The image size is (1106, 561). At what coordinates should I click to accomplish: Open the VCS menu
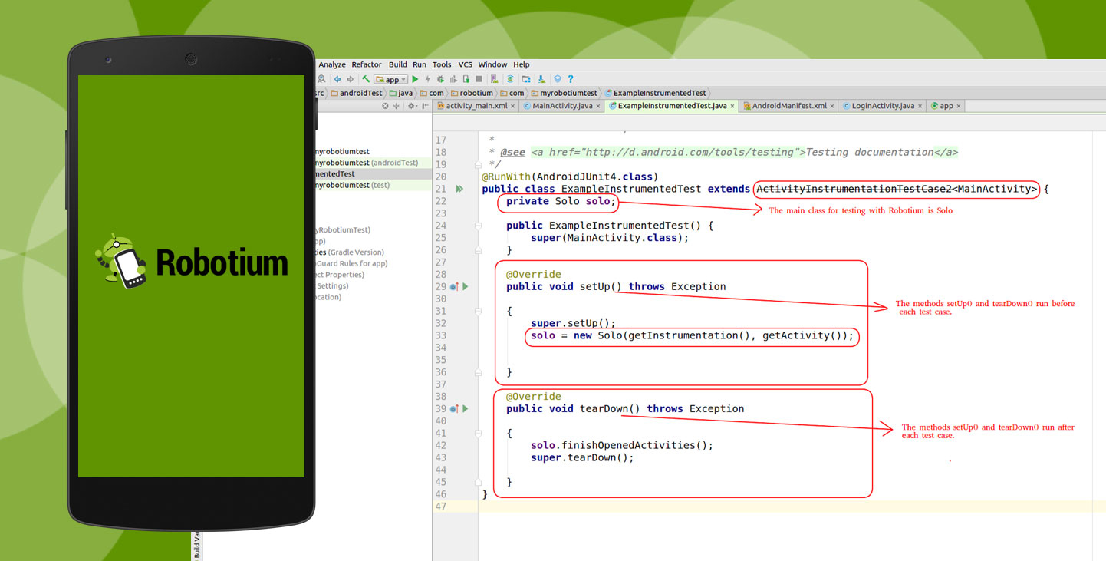coord(466,64)
